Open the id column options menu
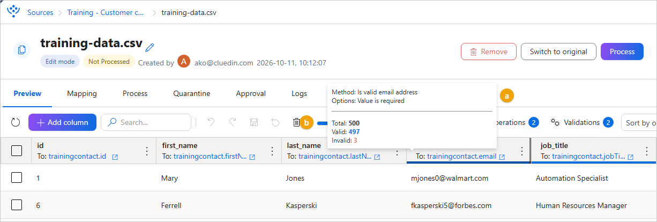 coord(147,151)
